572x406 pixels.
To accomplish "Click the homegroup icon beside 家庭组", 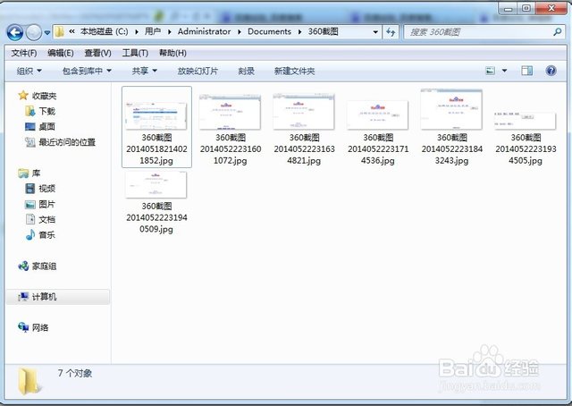I will click(23, 266).
